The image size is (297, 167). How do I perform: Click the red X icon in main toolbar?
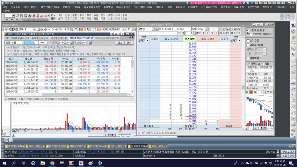click(x=38, y=16)
